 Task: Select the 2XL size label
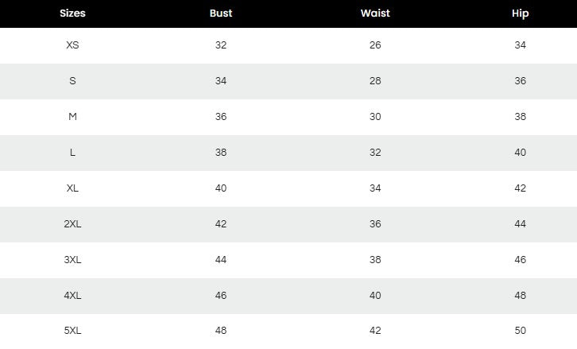[x=72, y=224]
